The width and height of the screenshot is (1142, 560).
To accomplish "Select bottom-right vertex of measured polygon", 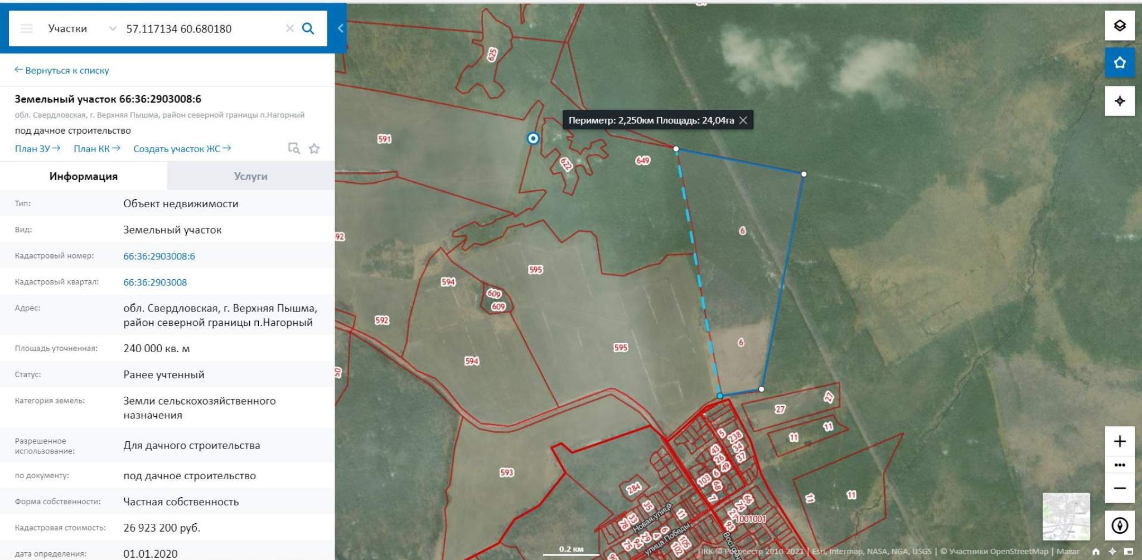I will pos(762,389).
